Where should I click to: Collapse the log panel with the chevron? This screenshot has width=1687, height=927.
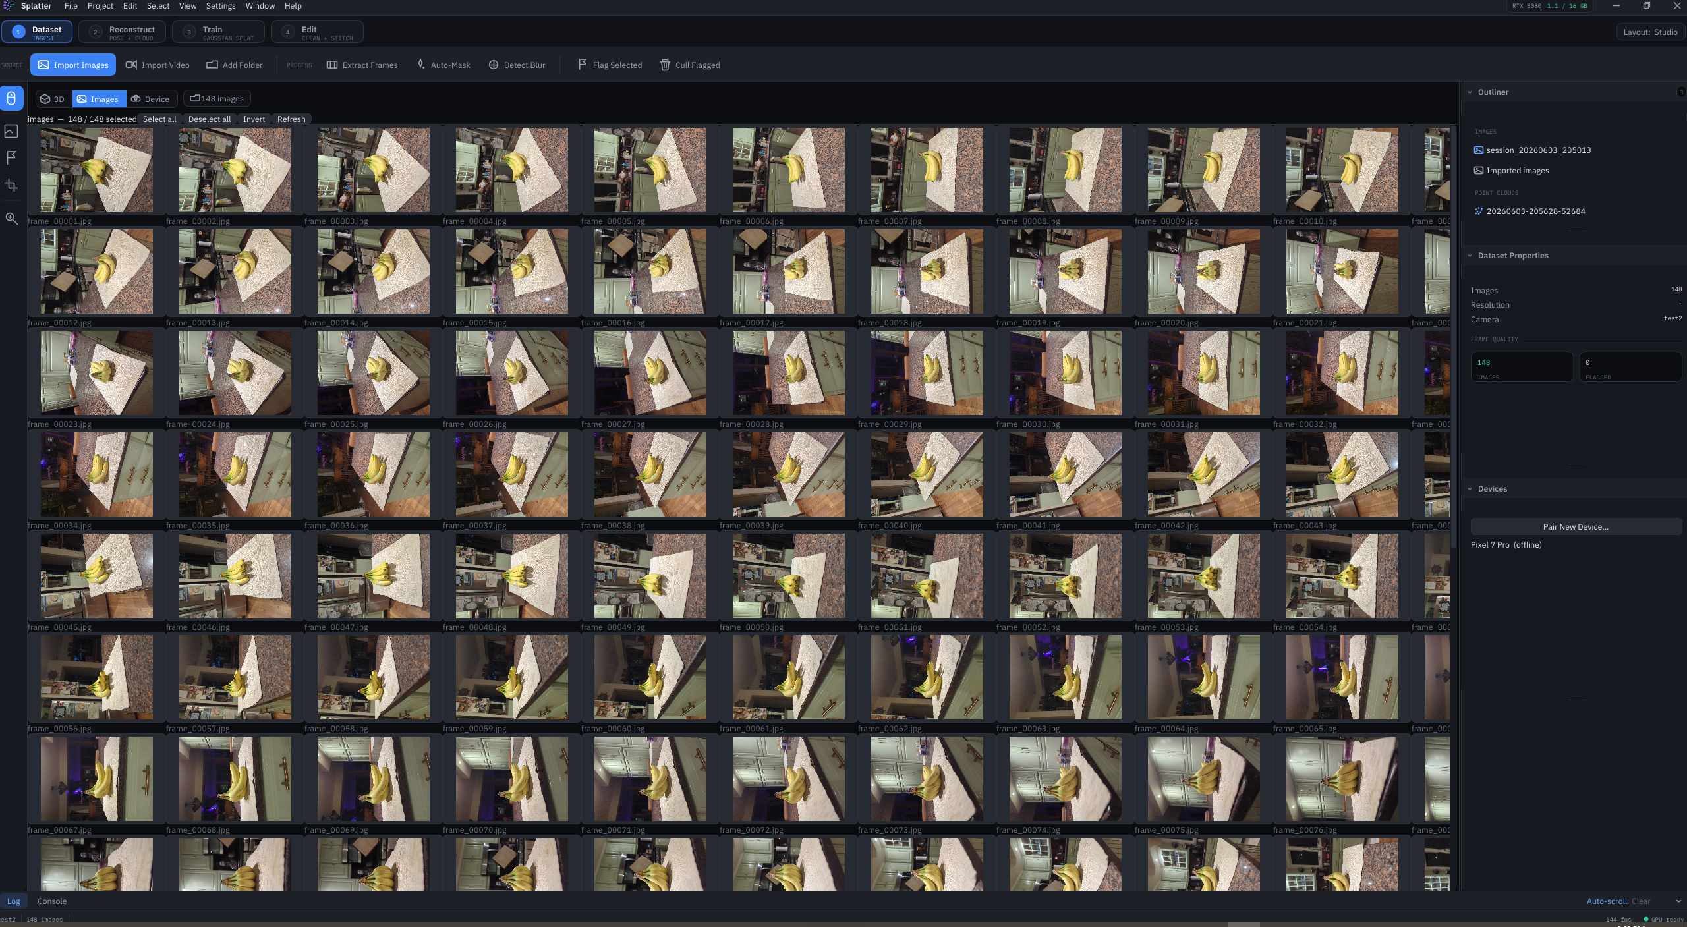pyautogui.click(x=1678, y=901)
